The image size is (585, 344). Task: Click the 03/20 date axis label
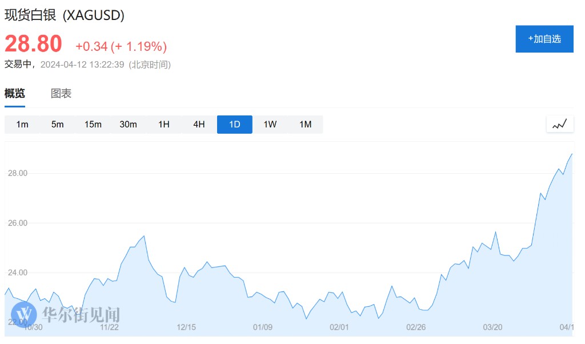click(492, 327)
